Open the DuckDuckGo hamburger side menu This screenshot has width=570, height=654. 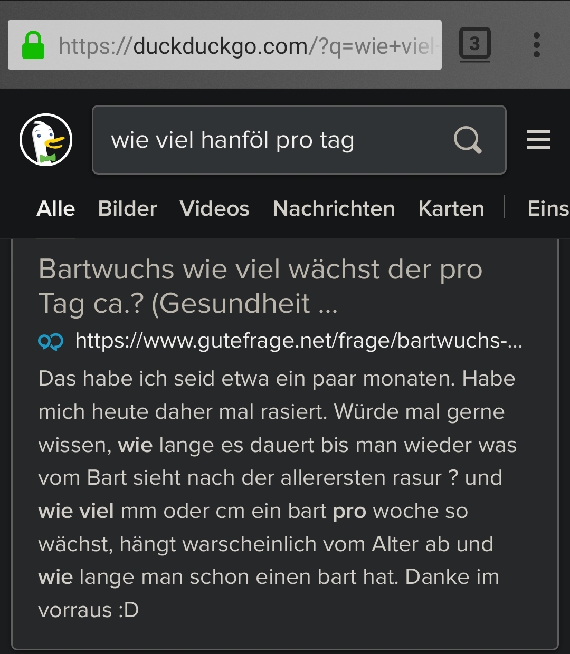click(x=538, y=140)
